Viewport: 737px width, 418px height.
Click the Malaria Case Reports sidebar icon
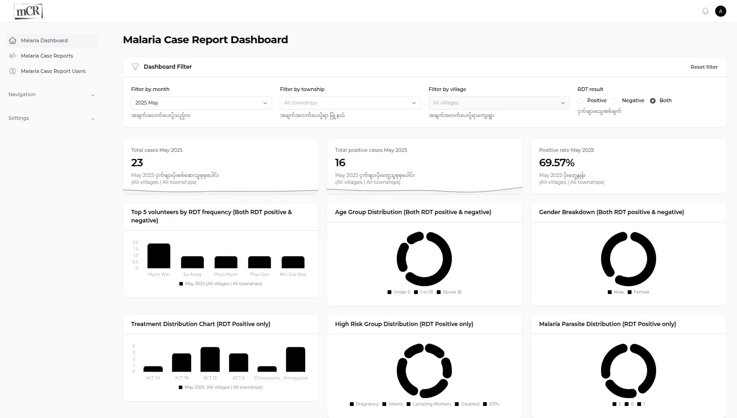pos(13,56)
